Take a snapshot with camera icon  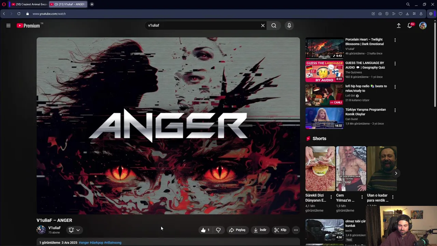[x=380, y=14]
